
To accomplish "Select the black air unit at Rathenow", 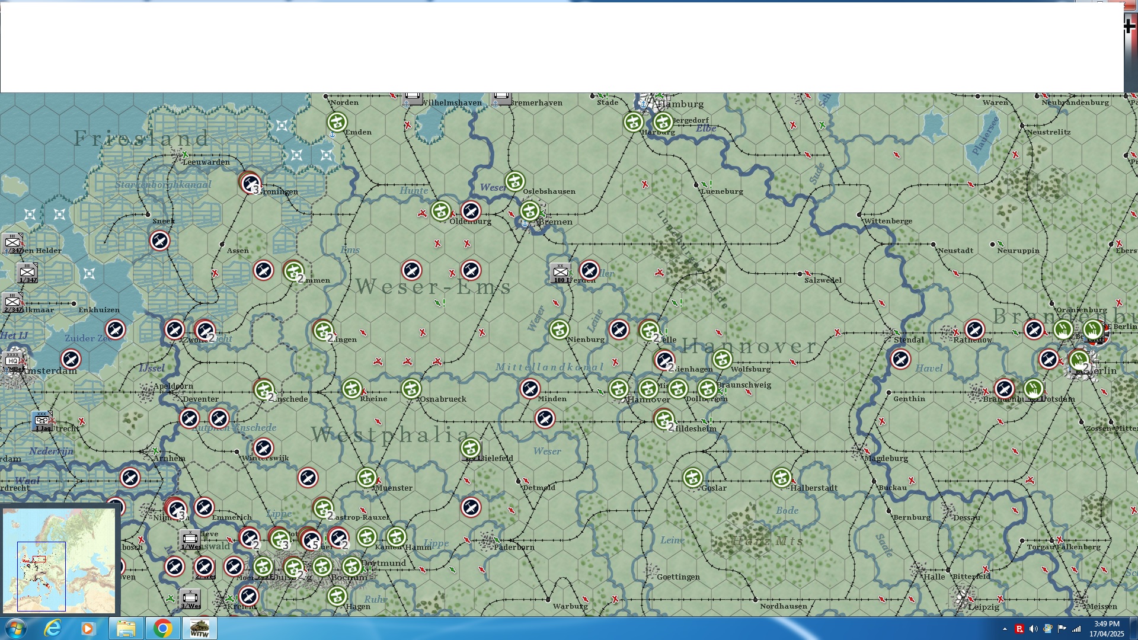I will click(974, 329).
